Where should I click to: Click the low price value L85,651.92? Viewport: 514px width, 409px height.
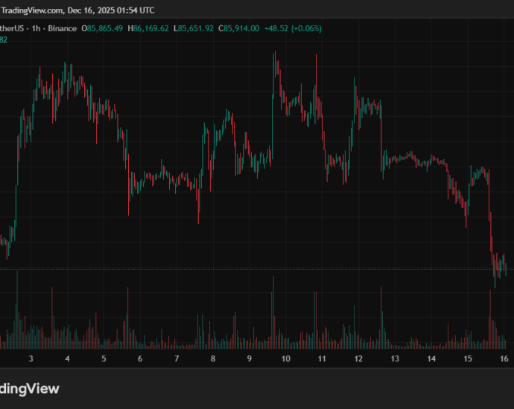pos(194,28)
